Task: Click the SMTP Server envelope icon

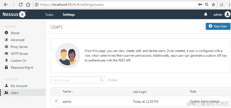Action: click(6, 54)
